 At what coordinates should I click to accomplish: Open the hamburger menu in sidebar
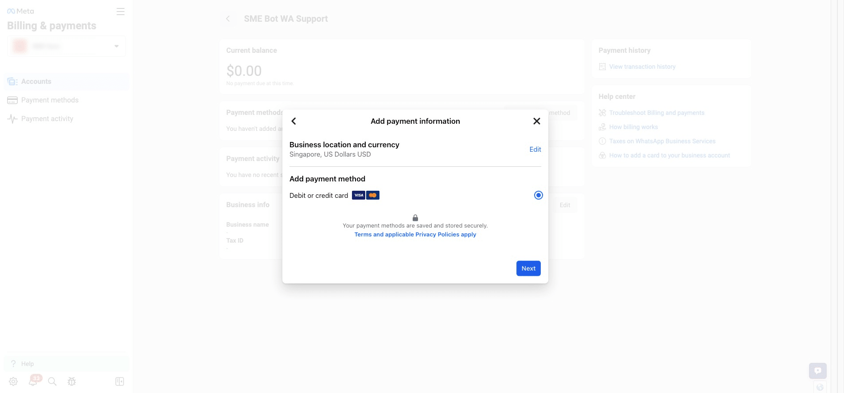(121, 12)
